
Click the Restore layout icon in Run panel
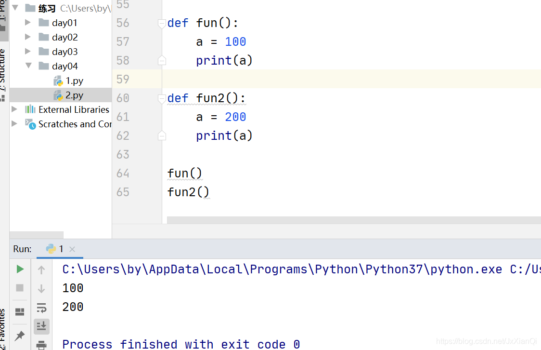click(x=20, y=312)
